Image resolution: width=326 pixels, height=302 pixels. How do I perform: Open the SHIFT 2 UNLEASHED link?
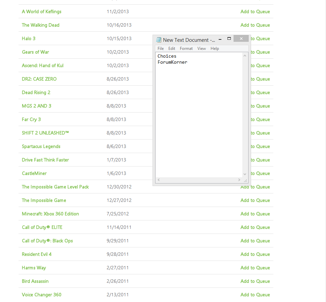45,133
